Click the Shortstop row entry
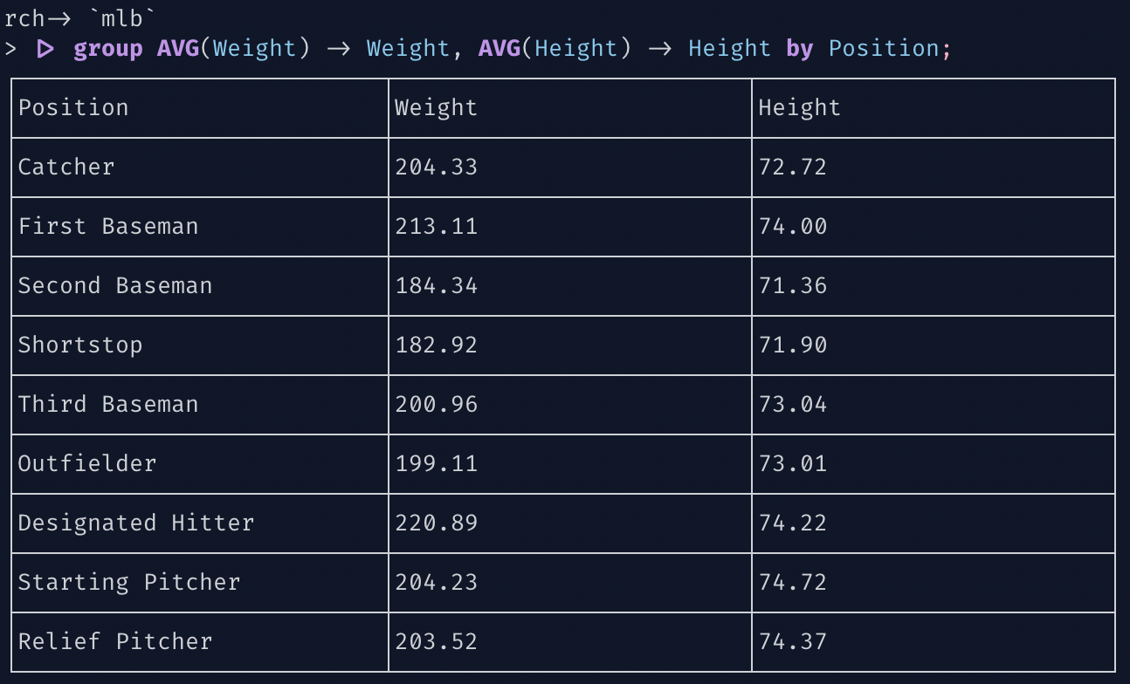This screenshot has height=684, width=1130. (80, 345)
